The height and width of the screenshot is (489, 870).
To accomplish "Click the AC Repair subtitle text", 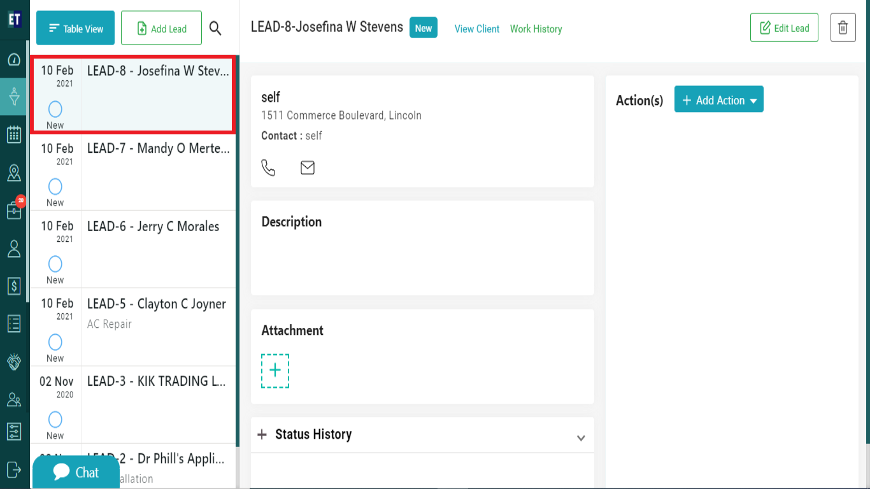I will pyautogui.click(x=110, y=324).
